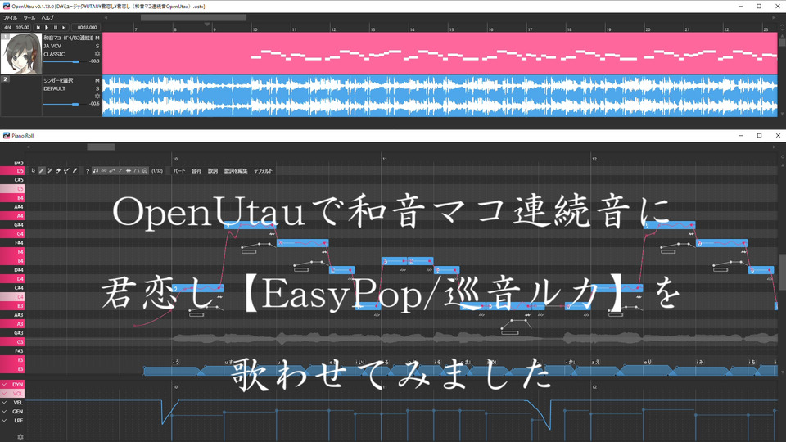Click the 4/4 time signature field

pos(7,28)
